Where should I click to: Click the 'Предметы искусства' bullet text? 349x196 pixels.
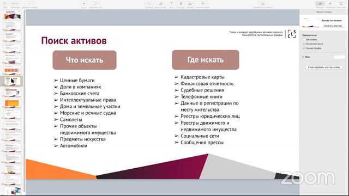83,139
